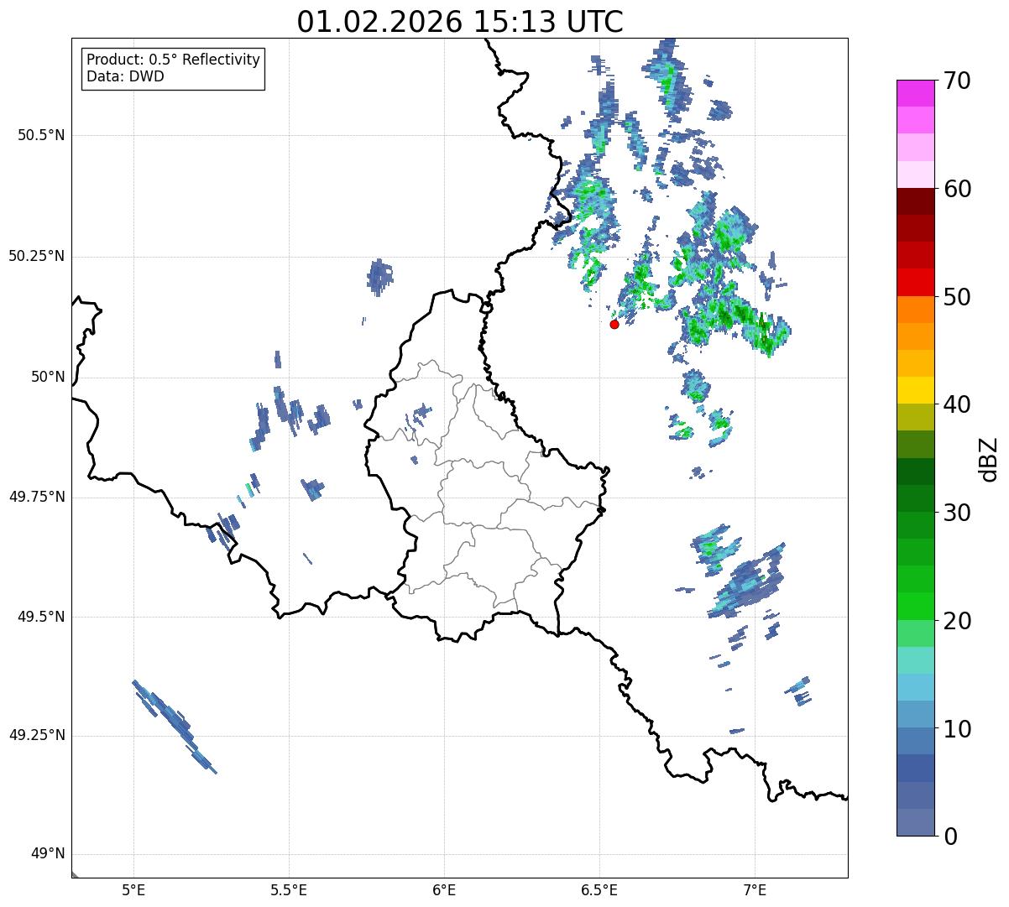Click the 6°E longitude label

(444, 889)
